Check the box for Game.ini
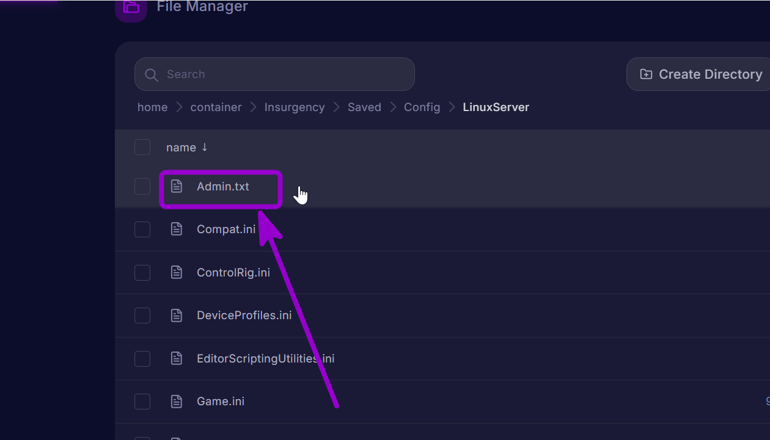This screenshot has width=770, height=440. [x=142, y=401]
